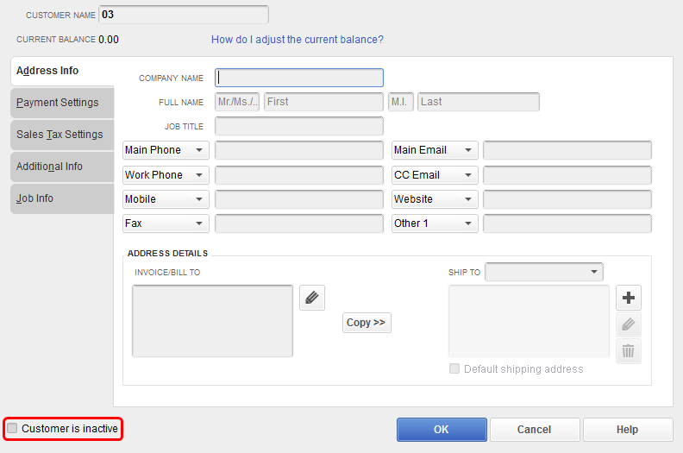Image resolution: width=683 pixels, height=453 pixels.
Task: Expand the Website field type dropdown
Action: (x=435, y=199)
